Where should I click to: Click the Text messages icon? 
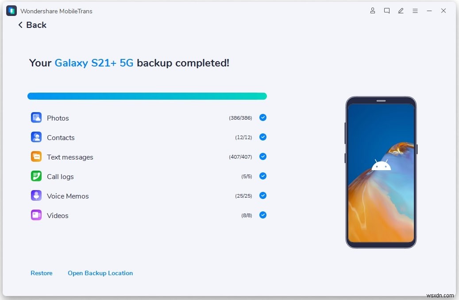[x=36, y=156]
